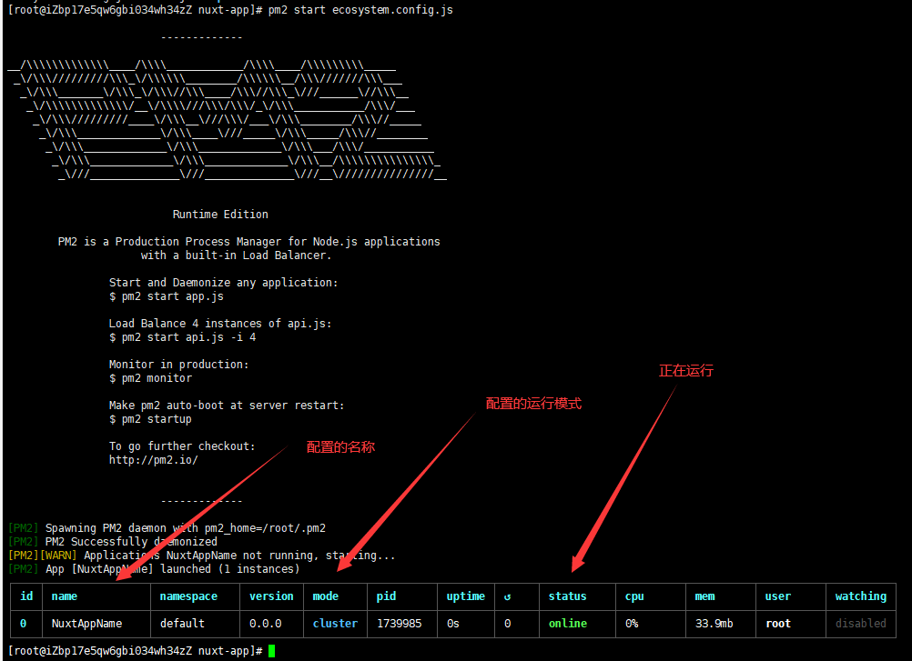Click the red annotation "正在运行"
The height and width of the screenshot is (661, 912).
(686, 371)
